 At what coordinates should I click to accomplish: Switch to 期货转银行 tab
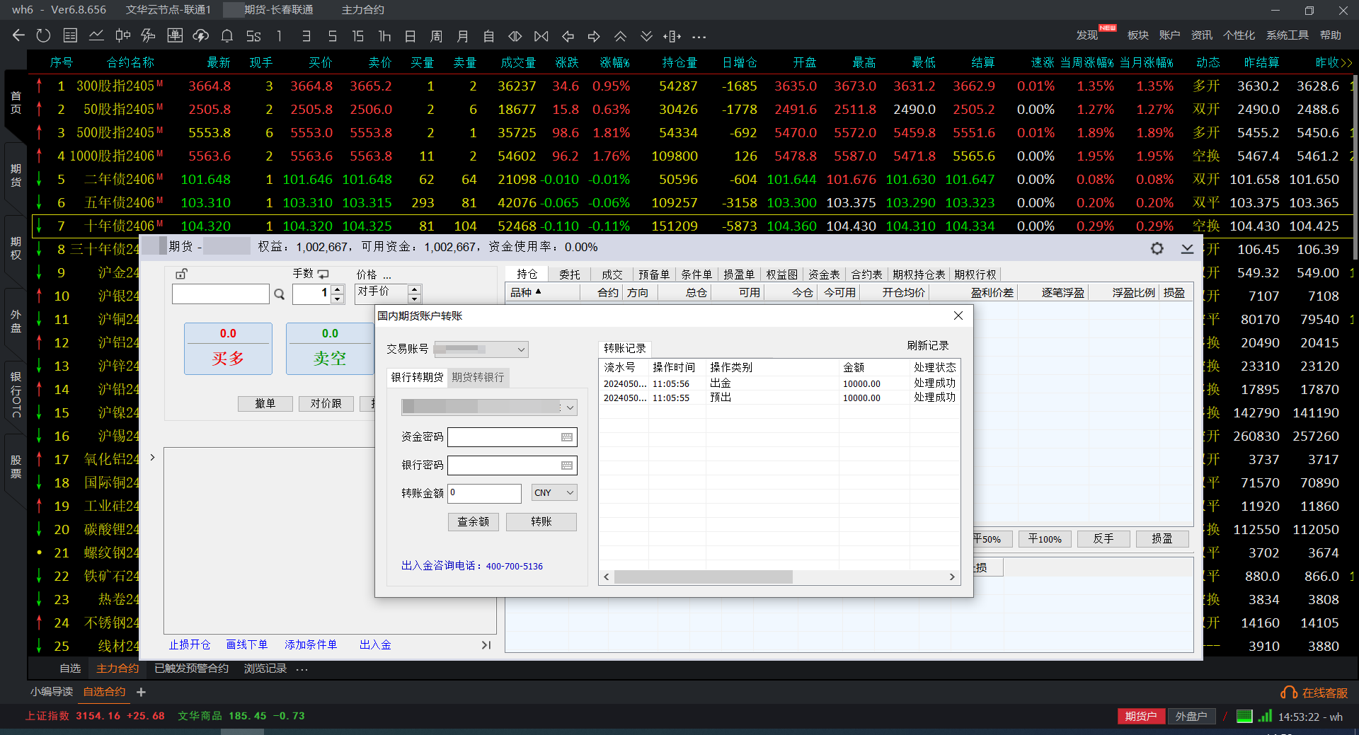[478, 378]
